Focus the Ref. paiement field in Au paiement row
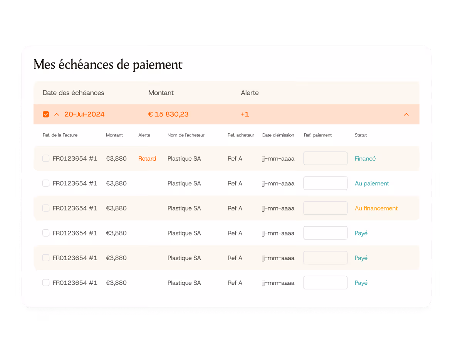 (325, 183)
